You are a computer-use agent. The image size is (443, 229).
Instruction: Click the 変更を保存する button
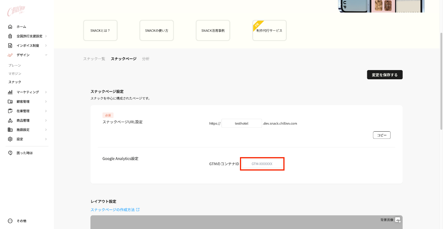385,75
